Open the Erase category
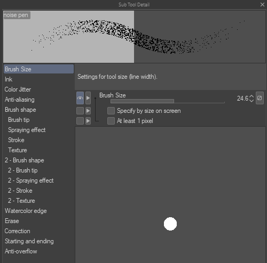Screen dimensions: 267x263 [38, 221]
